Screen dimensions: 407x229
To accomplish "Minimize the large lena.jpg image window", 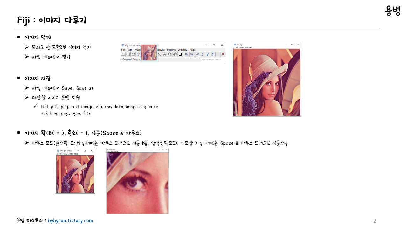I will coord(286,45).
